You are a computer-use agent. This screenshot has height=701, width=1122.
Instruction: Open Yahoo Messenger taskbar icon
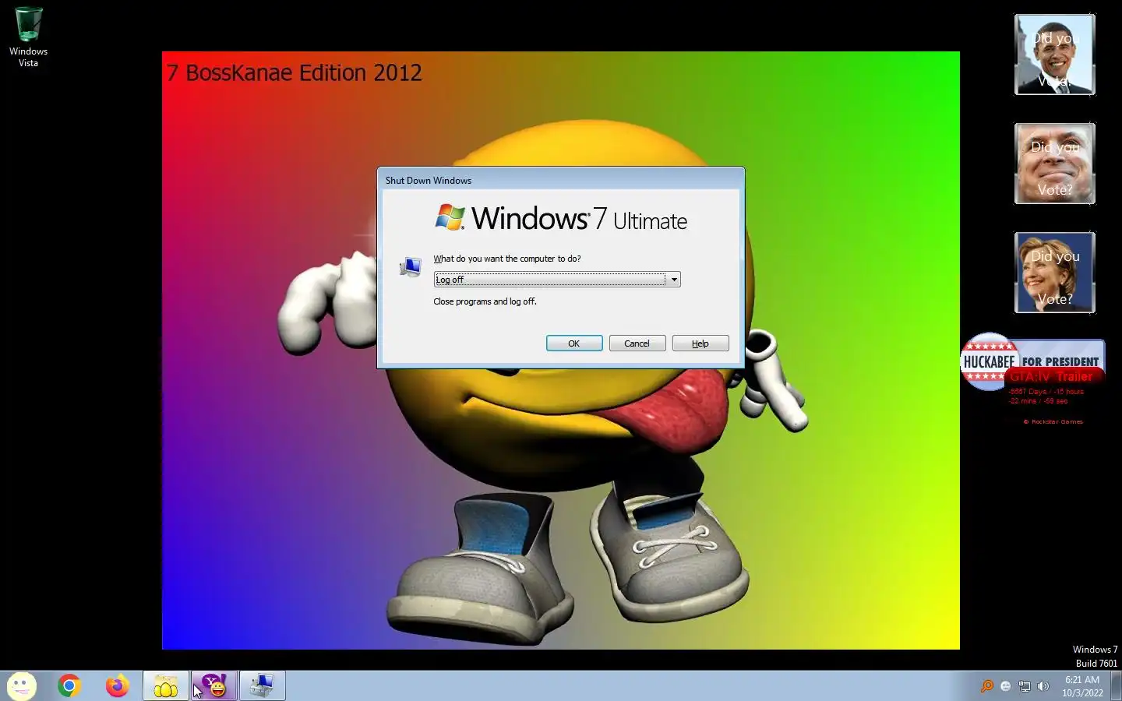coord(213,685)
